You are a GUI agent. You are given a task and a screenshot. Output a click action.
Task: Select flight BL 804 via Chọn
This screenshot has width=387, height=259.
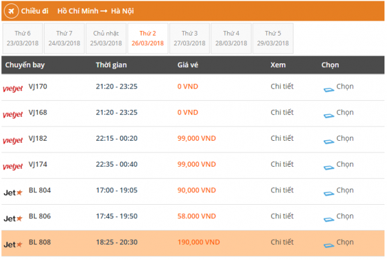click(x=345, y=191)
